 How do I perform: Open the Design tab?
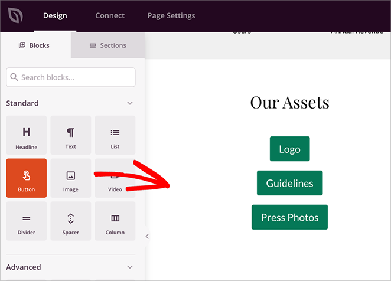coord(55,15)
